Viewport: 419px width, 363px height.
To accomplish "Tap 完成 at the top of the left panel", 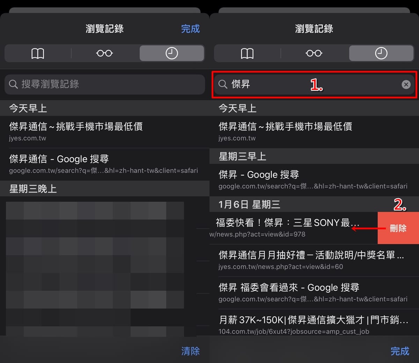I will (190, 29).
